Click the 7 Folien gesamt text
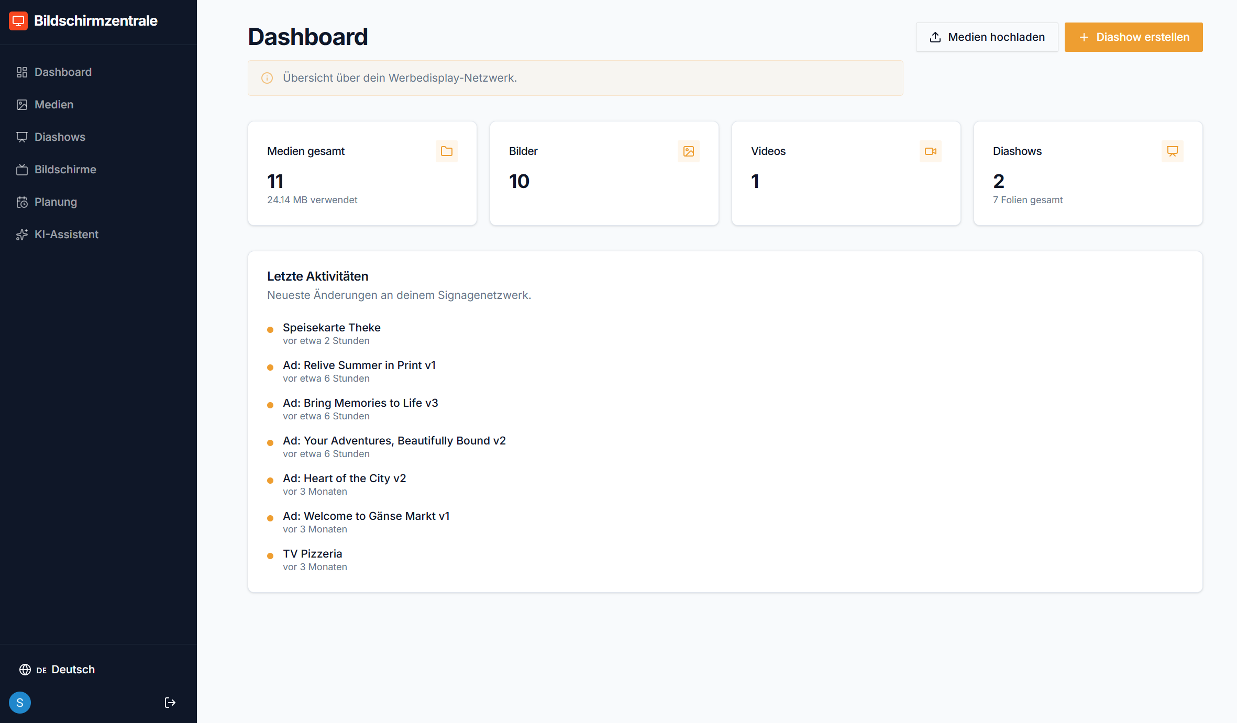The image size is (1237, 723). (x=1028, y=200)
